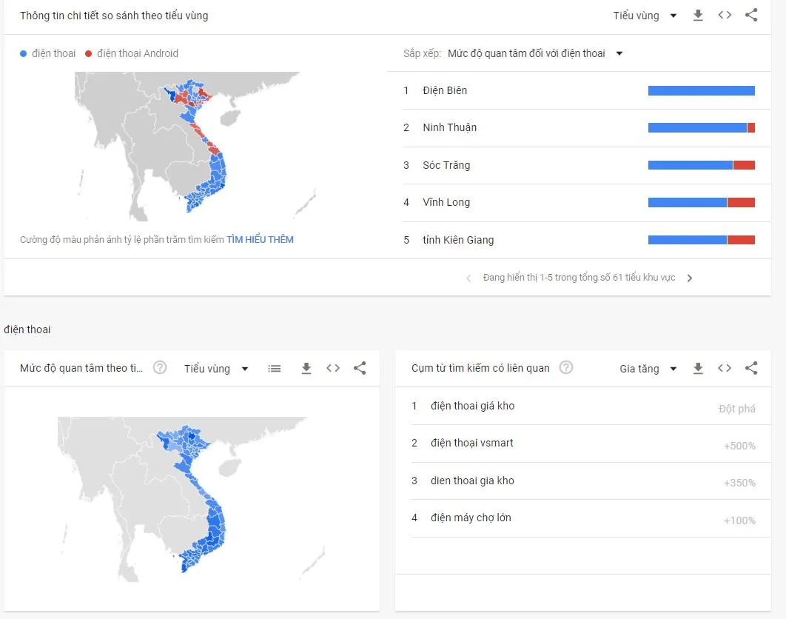This screenshot has height=619, width=786.
Task: Toggle list view in interest map panel
Action: [275, 369]
